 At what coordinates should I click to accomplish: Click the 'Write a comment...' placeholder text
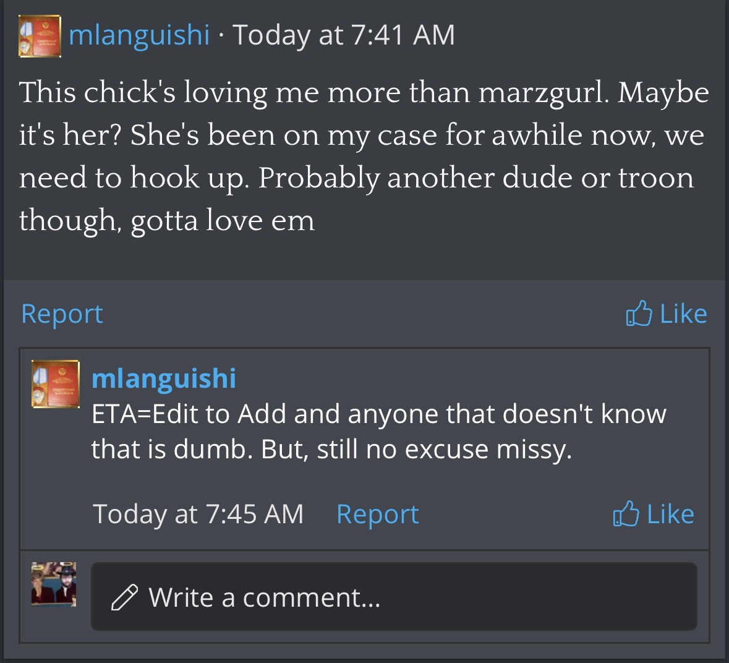(265, 597)
